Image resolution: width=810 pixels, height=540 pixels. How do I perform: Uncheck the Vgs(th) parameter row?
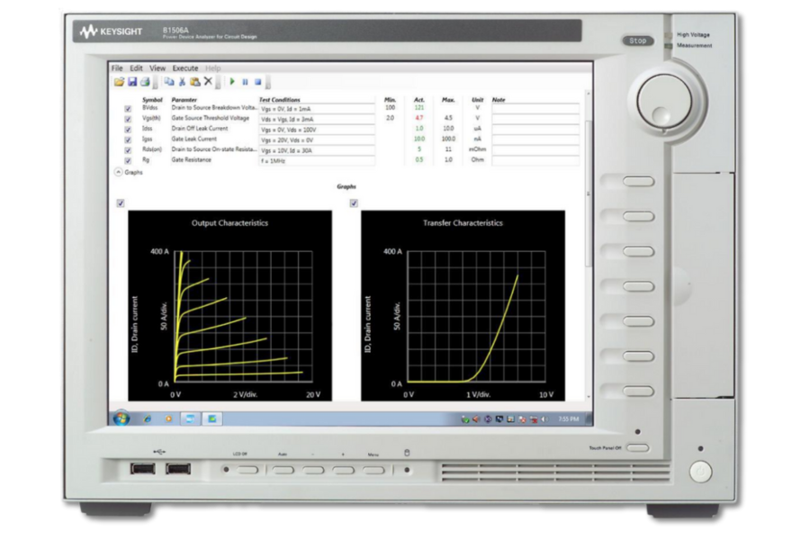(128, 120)
